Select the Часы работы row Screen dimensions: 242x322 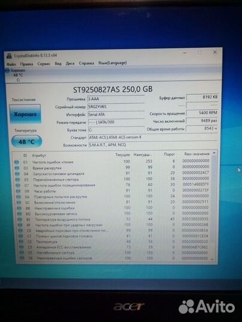(114, 191)
